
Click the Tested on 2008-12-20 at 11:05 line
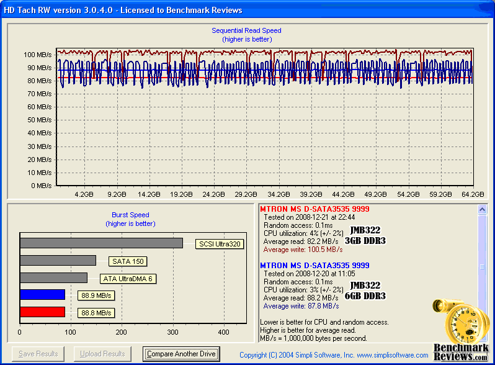tap(310, 274)
